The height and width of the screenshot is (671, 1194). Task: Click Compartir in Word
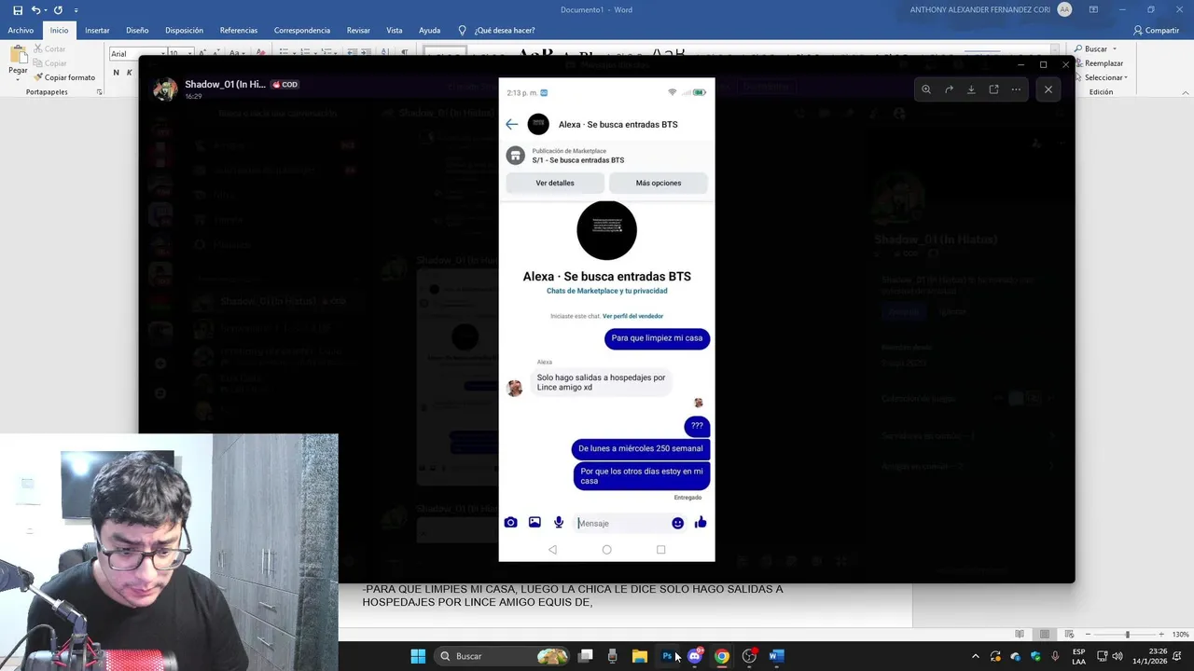pyautogui.click(x=1156, y=30)
